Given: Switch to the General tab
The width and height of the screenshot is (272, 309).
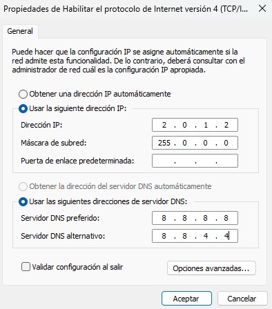Looking at the screenshot, I should (x=20, y=31).
